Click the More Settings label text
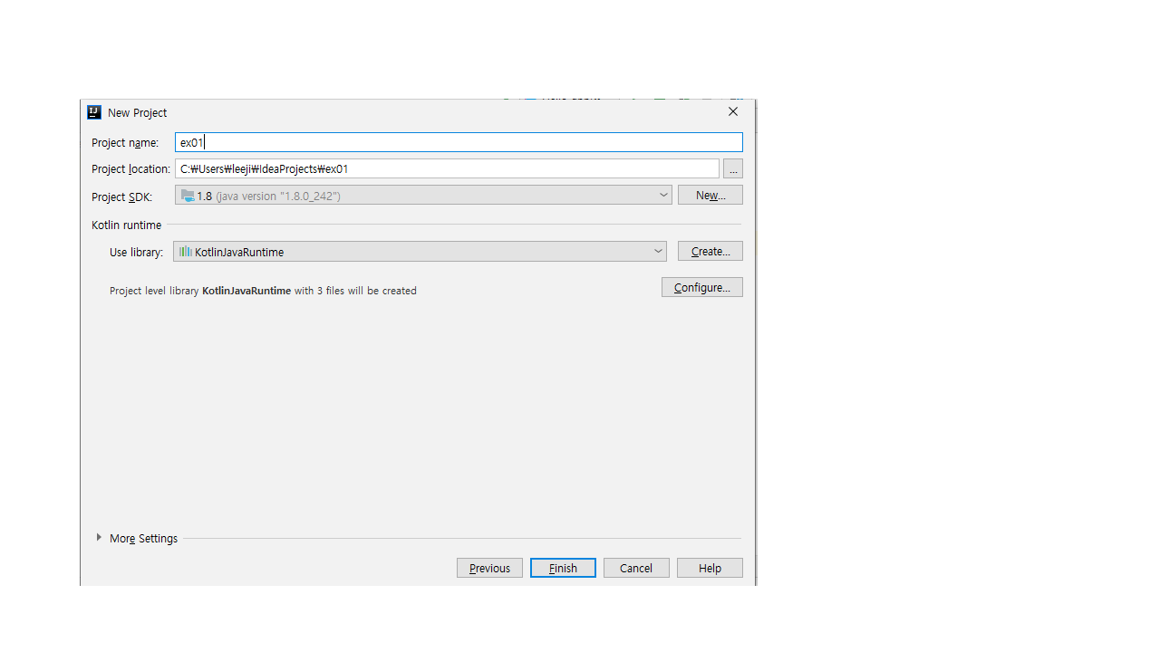1160x652 pixels. 143,539
